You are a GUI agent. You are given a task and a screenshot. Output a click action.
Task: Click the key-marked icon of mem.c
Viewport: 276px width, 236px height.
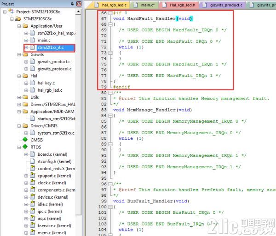click(33, 232)
